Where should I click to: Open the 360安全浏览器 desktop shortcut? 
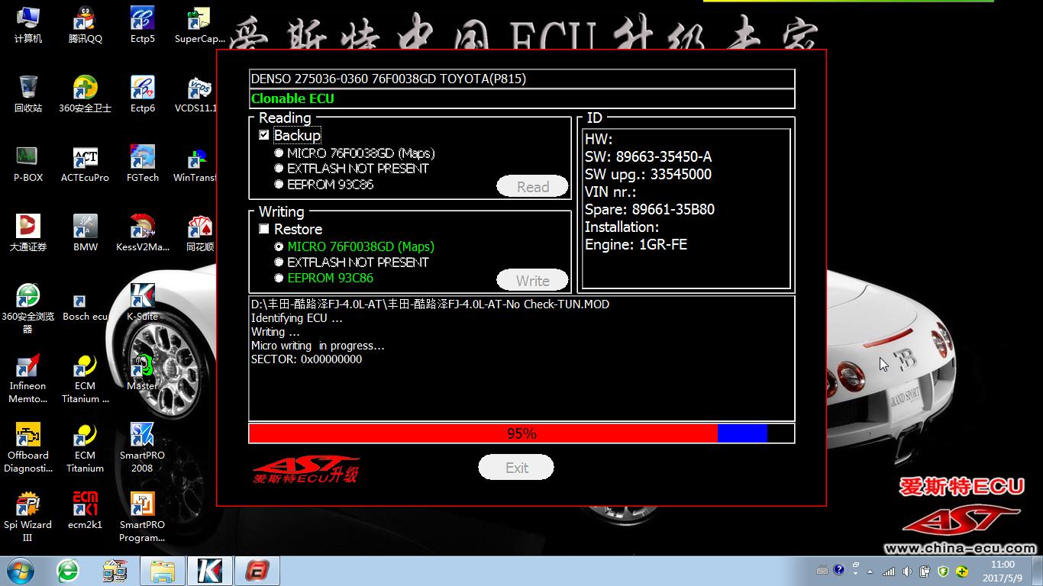[x=27, y=308]
